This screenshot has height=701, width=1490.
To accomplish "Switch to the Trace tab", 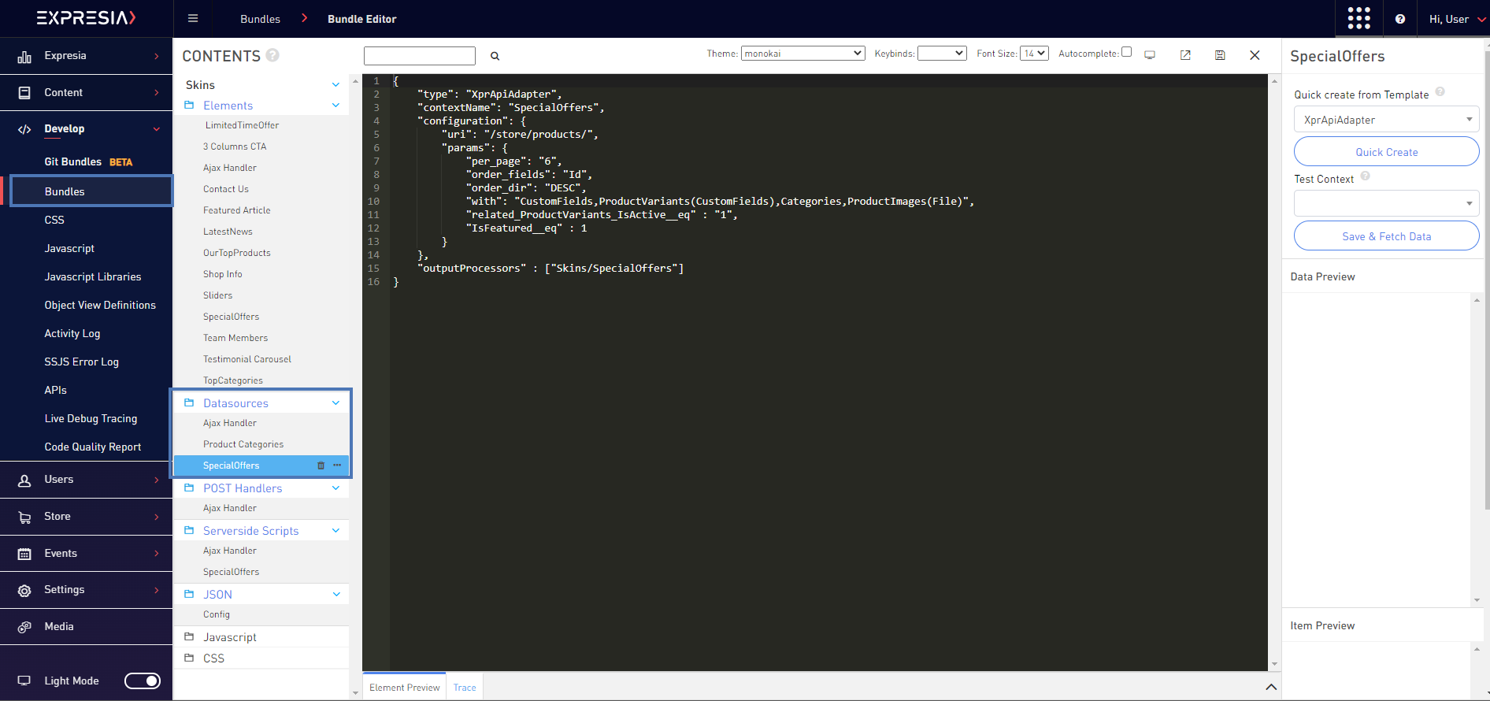I will point(465,688).
